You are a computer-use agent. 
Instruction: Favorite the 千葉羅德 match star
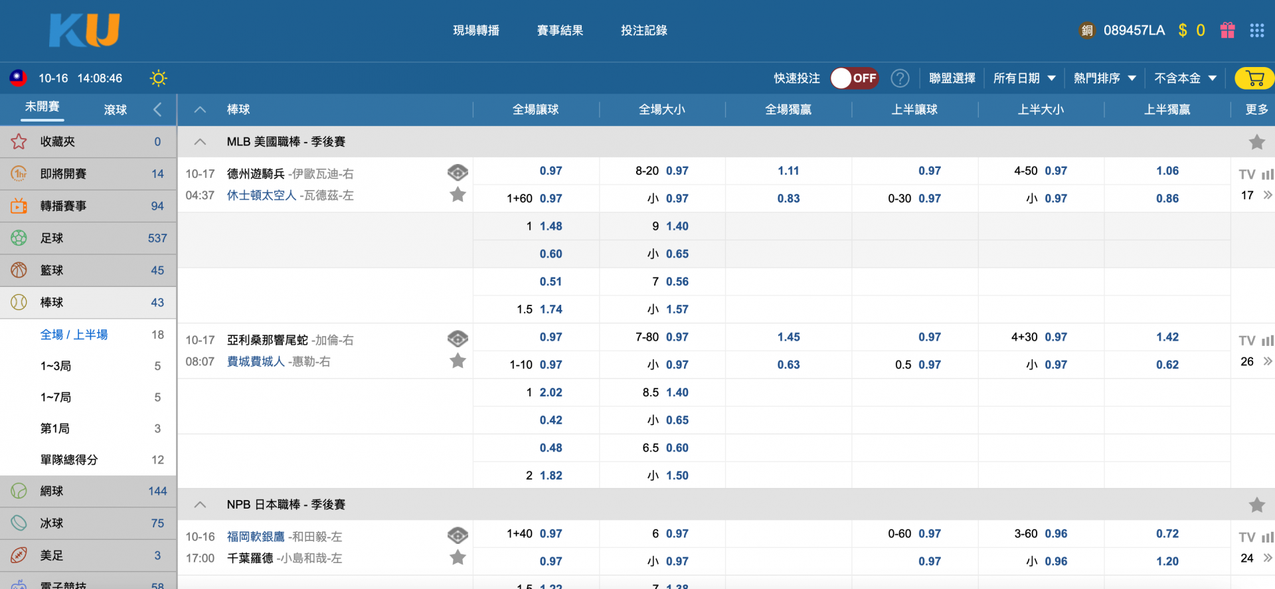click(458, 557)
